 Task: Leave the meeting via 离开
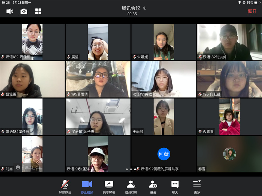252,11
